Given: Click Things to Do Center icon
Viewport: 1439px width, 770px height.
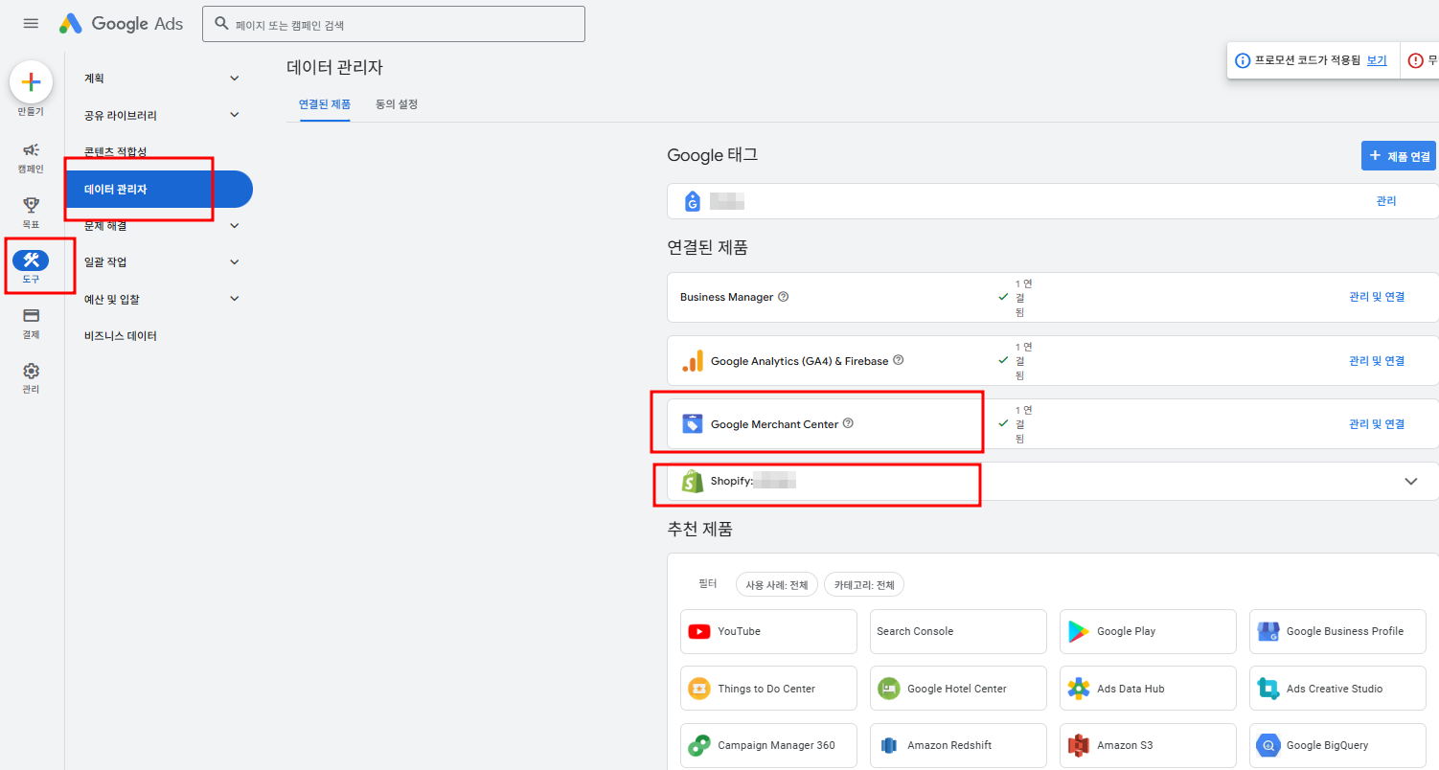Looking at the screenshot, I should click(x=699, y=689).
